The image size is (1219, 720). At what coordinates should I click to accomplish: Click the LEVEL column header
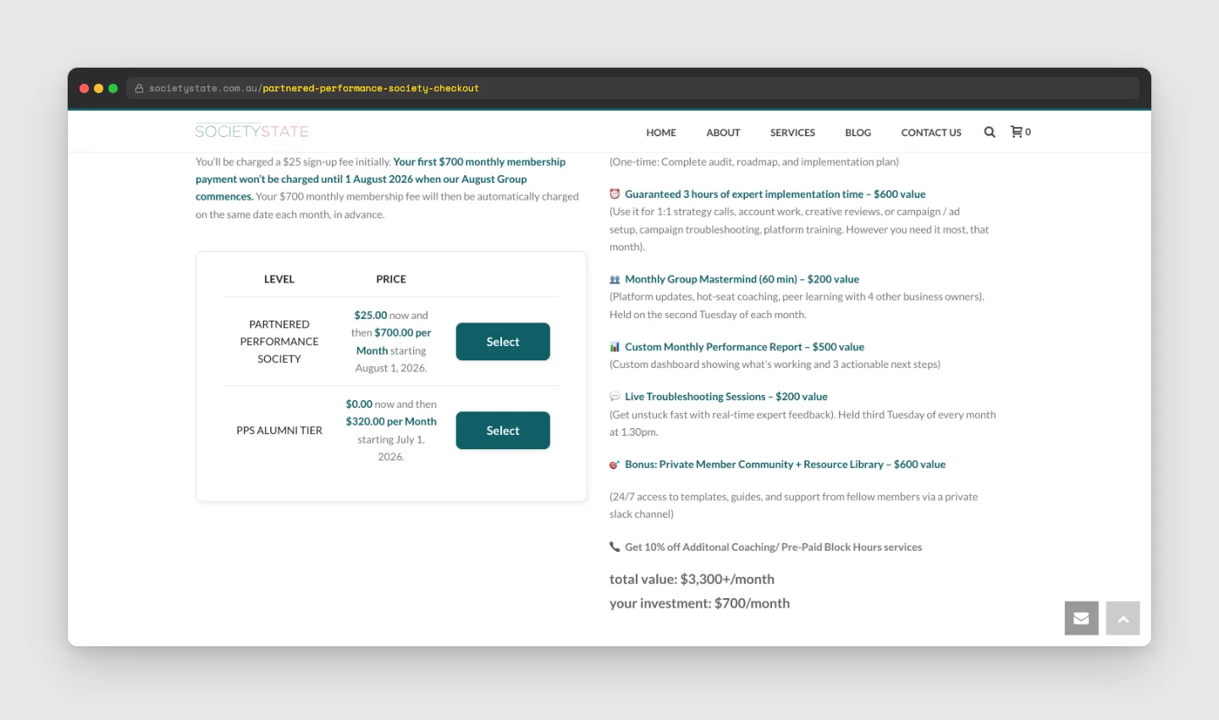tap(279, 279)
